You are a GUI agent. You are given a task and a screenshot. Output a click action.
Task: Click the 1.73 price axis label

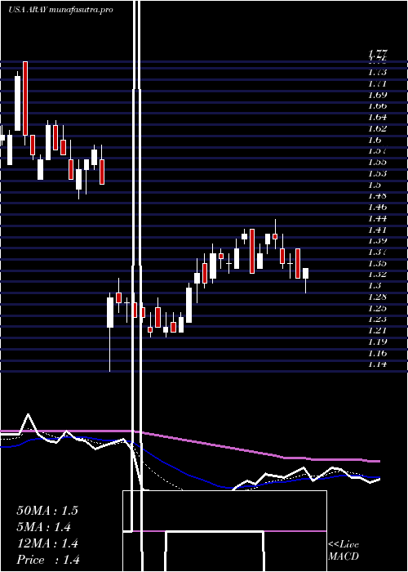[x=377, y=72]
